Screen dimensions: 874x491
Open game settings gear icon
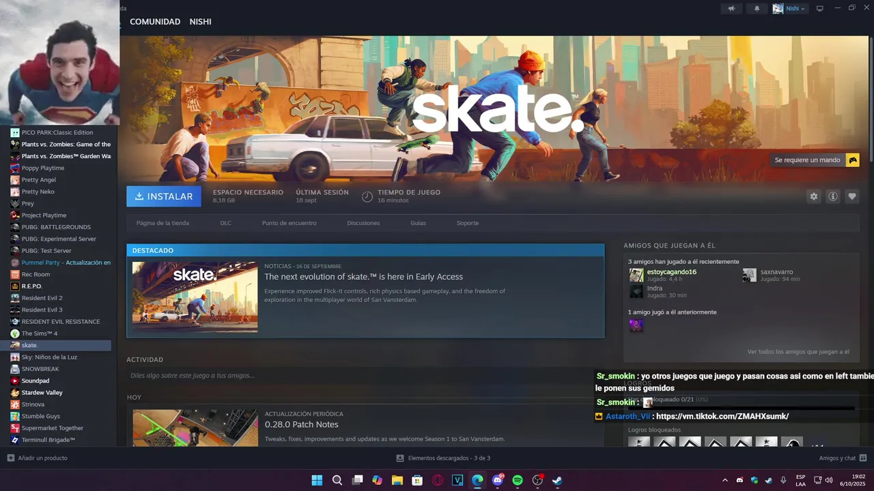pos(813,196)
